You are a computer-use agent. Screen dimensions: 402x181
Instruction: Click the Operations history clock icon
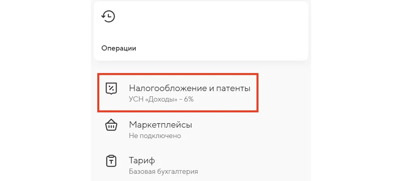pyautogui.click(x=109, y=16)
